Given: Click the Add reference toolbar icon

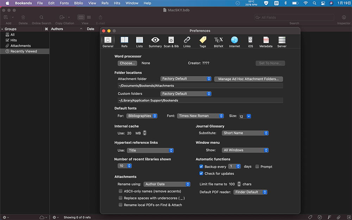Looking at the screenshot, I should (x=6, y=17).
